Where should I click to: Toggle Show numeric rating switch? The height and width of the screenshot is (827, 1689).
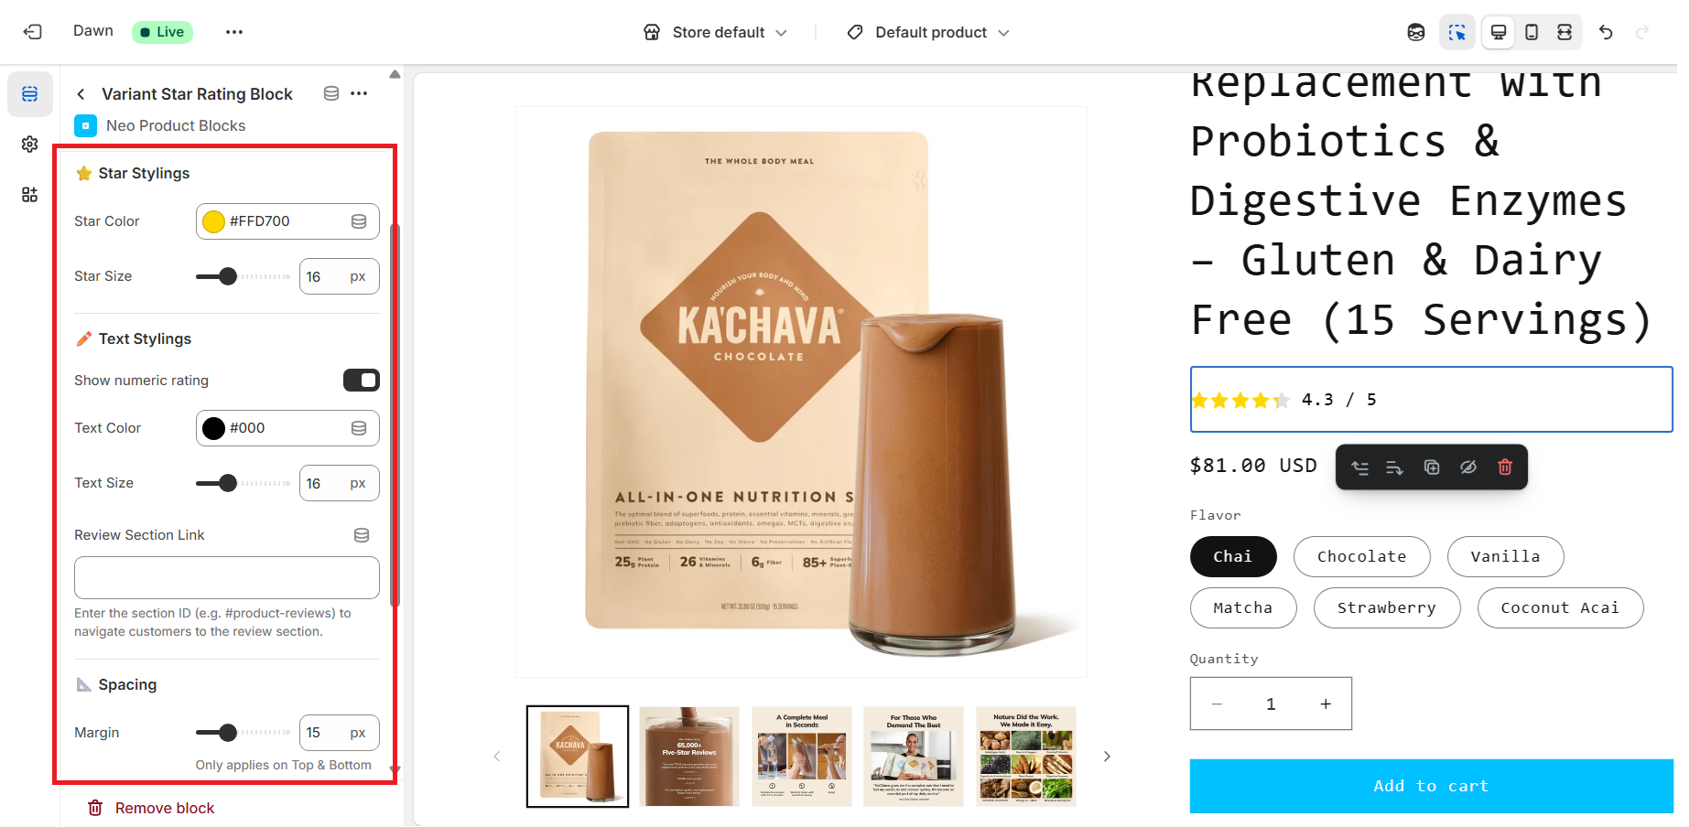(362, 381)
